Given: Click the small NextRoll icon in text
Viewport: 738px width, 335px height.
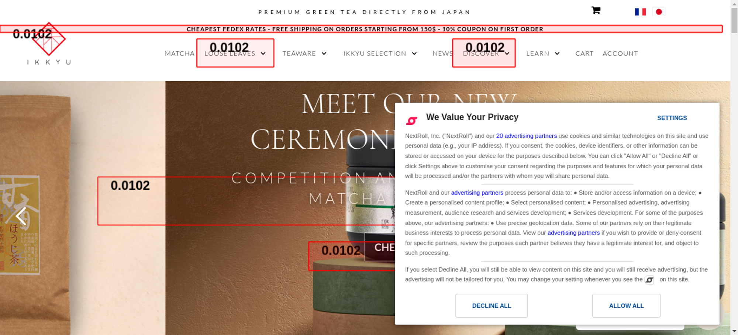Looking at the screenshot, I should click(x=649, y=280).
